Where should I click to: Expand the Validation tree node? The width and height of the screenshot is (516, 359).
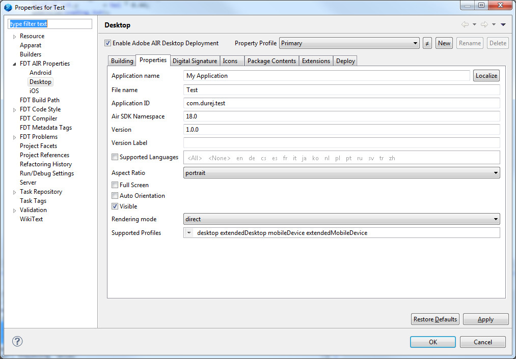14,211
